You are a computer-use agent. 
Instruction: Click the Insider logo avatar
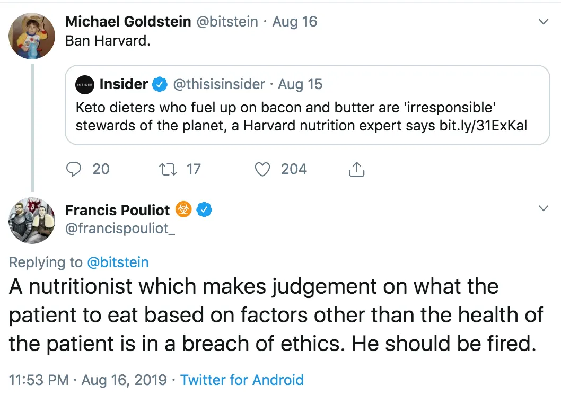pos(85,84)
